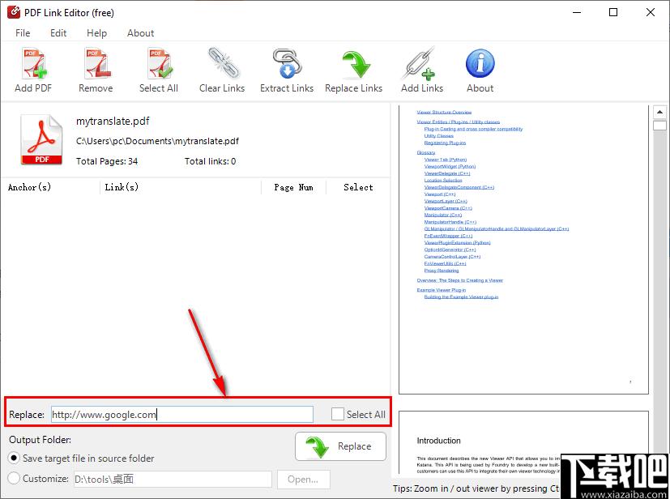Screen dimensions: 670x499
Task: Click the Remove PDF toolbar icon
Action: click(96, 64)
